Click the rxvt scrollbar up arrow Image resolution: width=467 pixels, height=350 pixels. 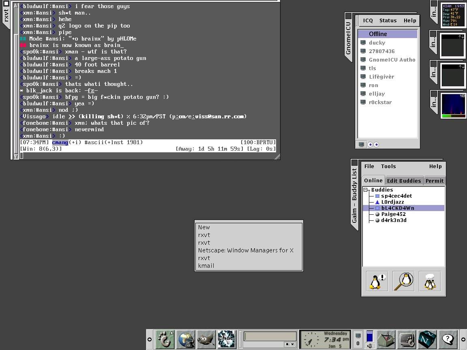(x=16, y=6)
